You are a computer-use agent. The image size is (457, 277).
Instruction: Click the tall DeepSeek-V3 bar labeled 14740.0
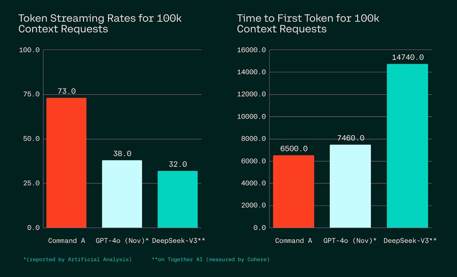pos(408,146)
